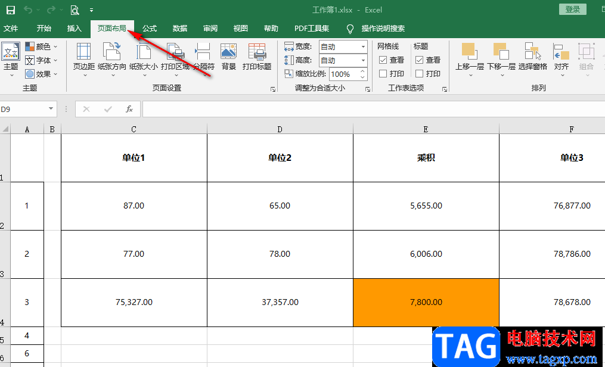Switch to the Help (帮助) tab

pos(271,28)
